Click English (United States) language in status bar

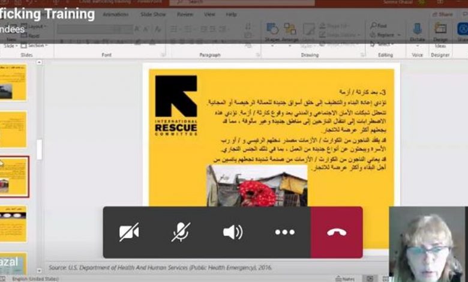35,279
